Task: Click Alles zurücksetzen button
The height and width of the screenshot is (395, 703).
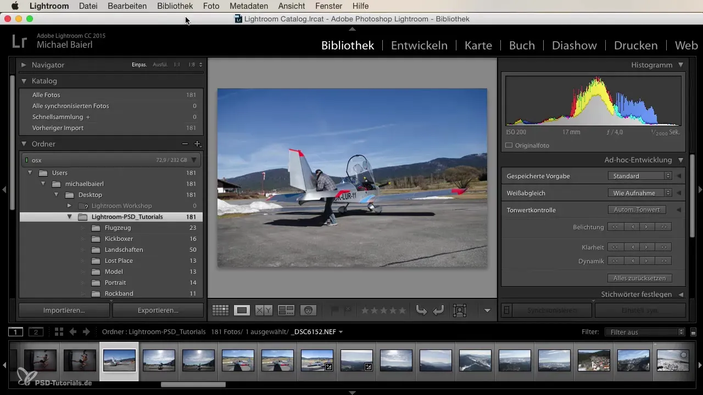Action: tap(640, 278)
